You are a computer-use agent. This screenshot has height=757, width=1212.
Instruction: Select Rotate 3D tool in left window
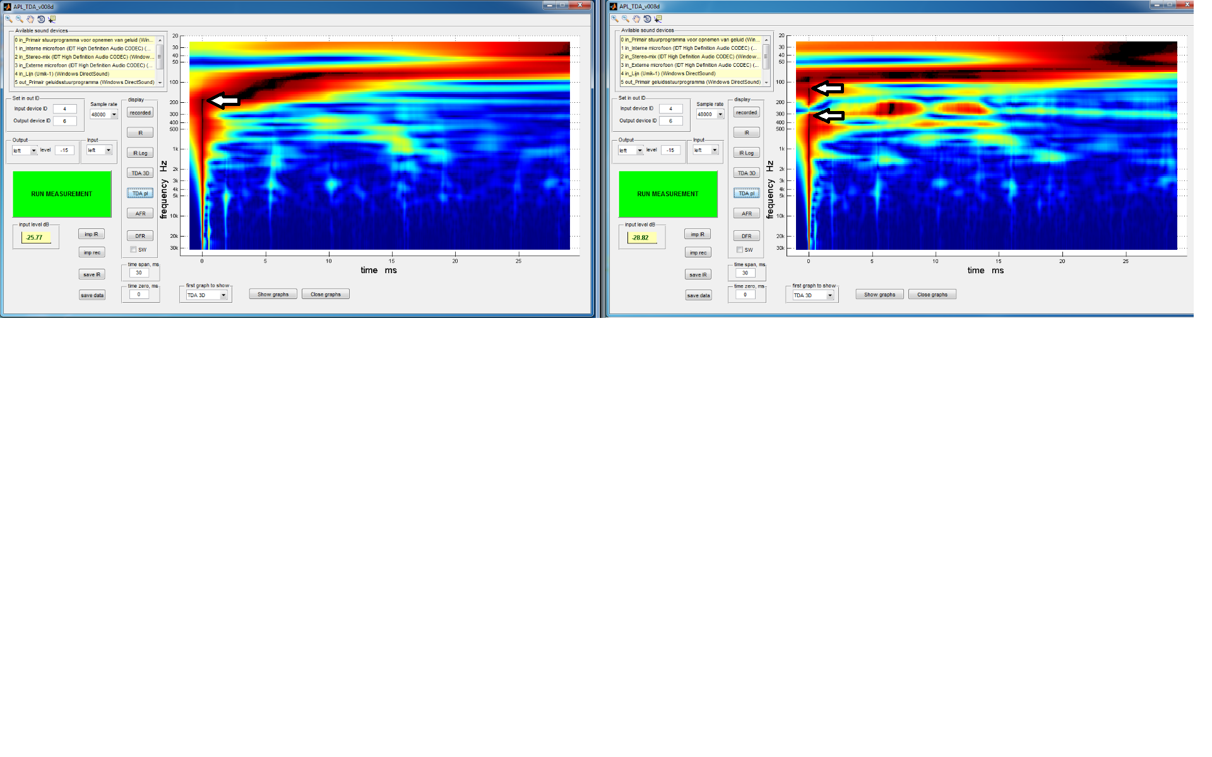point(41,19)
